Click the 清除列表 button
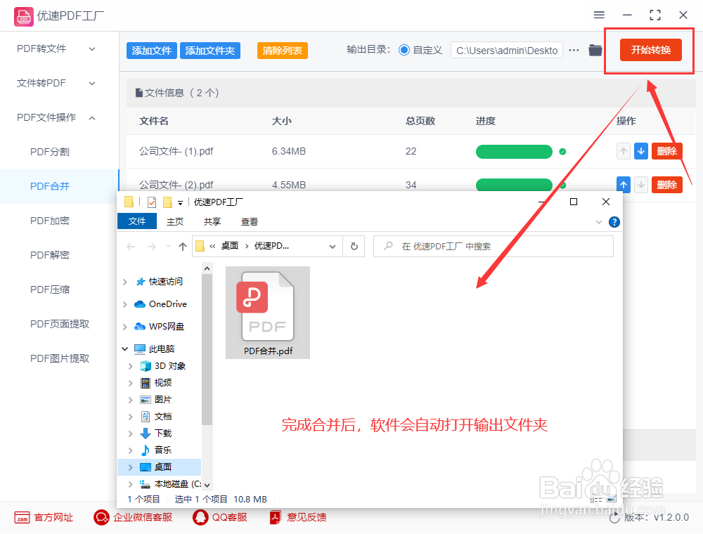This screenshot has width=703, height=534. tap(282, 51)
